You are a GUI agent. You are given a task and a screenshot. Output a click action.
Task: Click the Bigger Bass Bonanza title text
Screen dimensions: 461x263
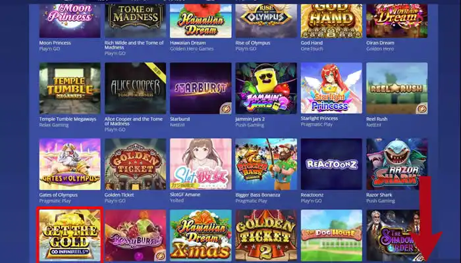tap(258, 195)
